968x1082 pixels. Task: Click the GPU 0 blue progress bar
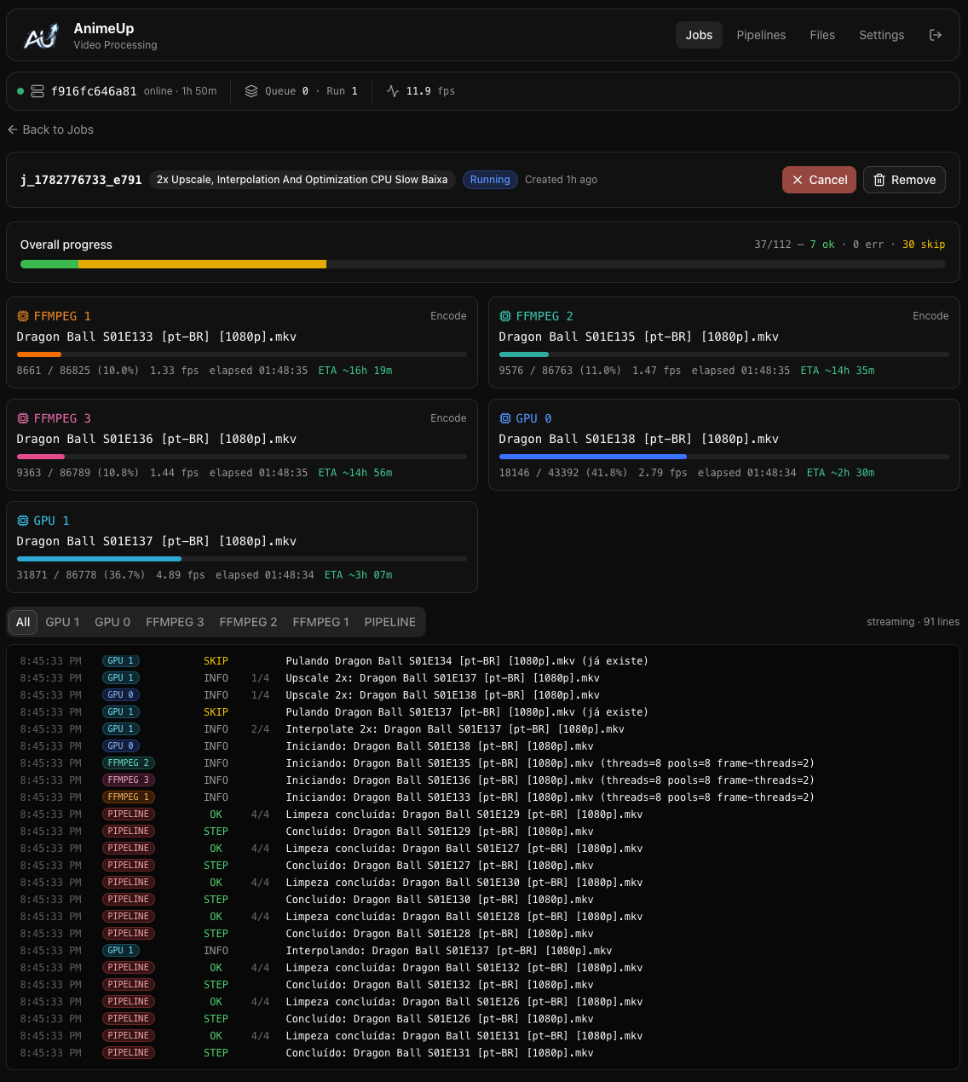[724, 457]
